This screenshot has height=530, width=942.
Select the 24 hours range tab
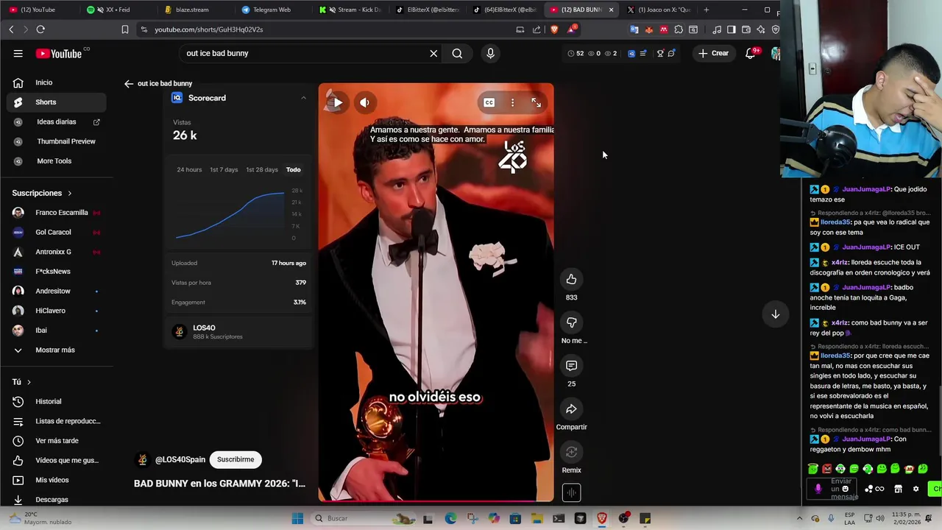(x=189, y=169)
